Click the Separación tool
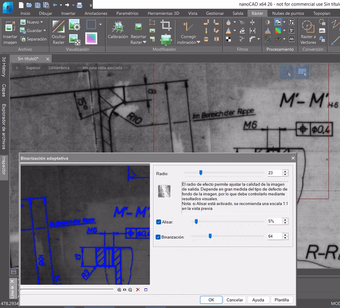The width and height of the screenshot is (340, 308). tap(34, 39)
